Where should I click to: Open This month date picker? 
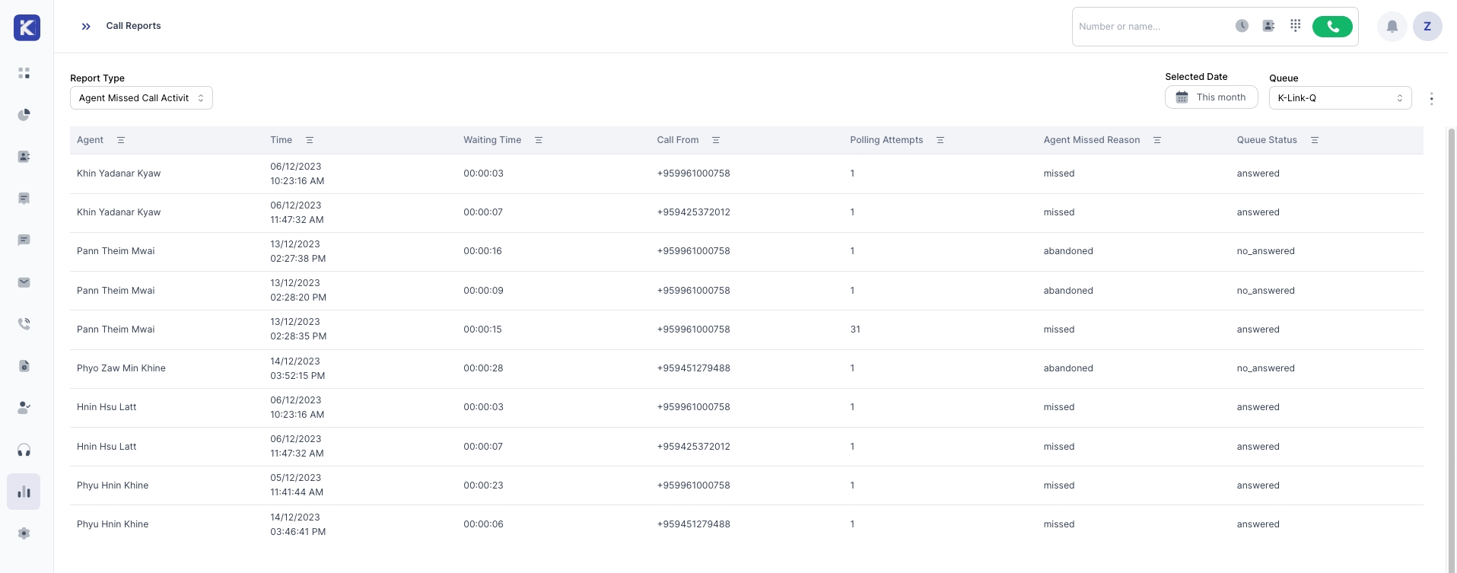pyautogui.click(x=1210, y=97)
